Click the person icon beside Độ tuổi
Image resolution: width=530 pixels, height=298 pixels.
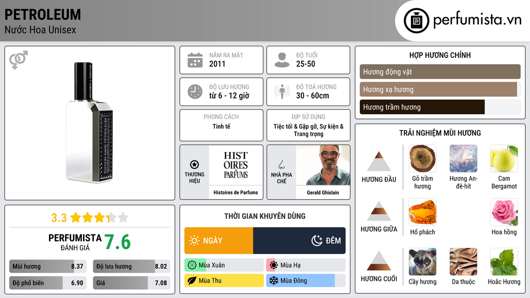(x=282, y=60)
